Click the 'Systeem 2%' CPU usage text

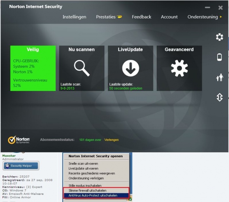(x=24, y=66)
